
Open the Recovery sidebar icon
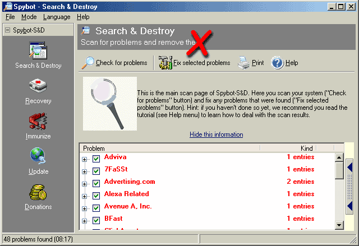(38, 87)
